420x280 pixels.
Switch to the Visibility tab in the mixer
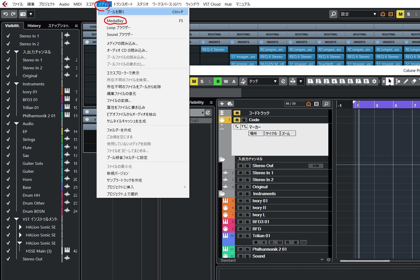click(x=12, y=25)
